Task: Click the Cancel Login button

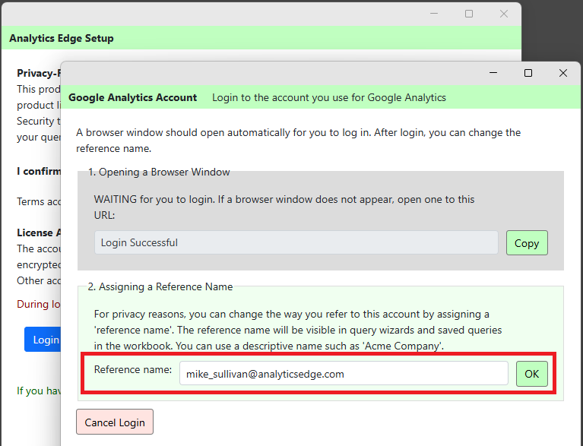Action: pos(115,422)
